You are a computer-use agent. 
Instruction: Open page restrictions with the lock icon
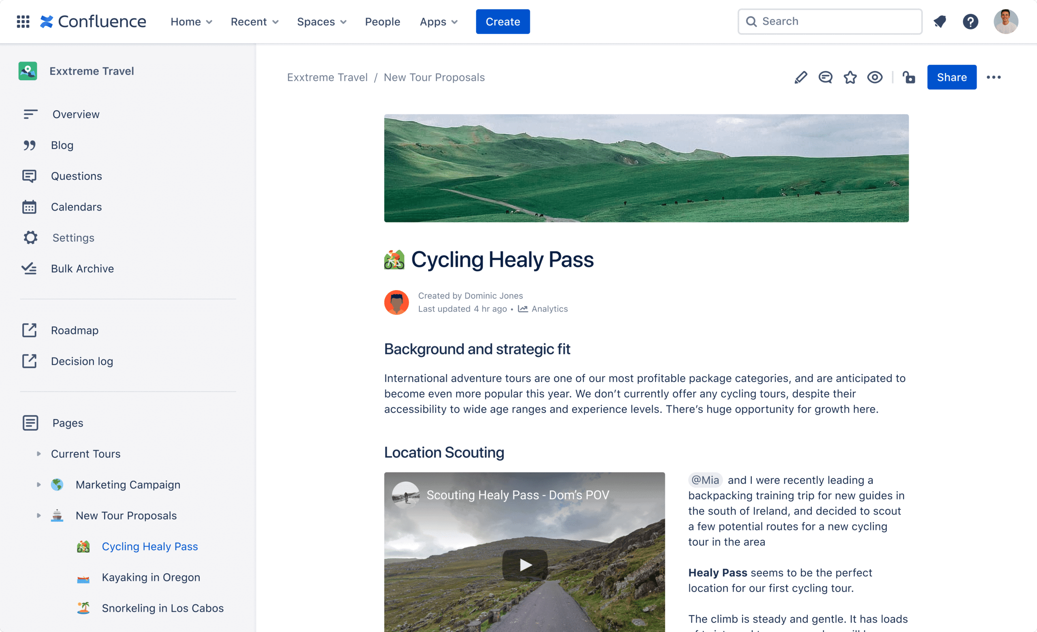coord(909,77)
